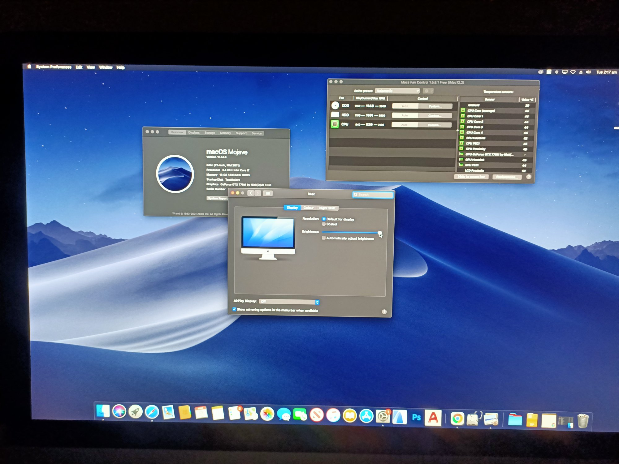Open App Store in the Dock
Screen dimensions: 619x464
[366, 416]
